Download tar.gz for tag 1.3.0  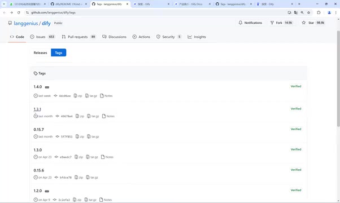(x=92, y=157)
